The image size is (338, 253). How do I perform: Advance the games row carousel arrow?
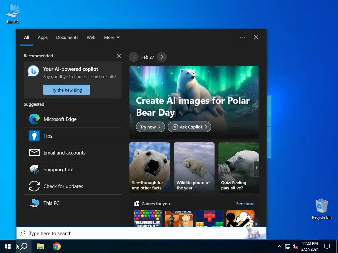pyautogui.click(x=256, y=224)
